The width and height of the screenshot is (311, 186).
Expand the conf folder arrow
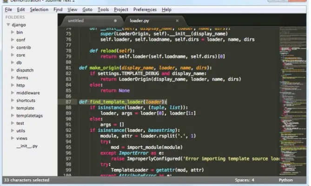tap(13, 40)
